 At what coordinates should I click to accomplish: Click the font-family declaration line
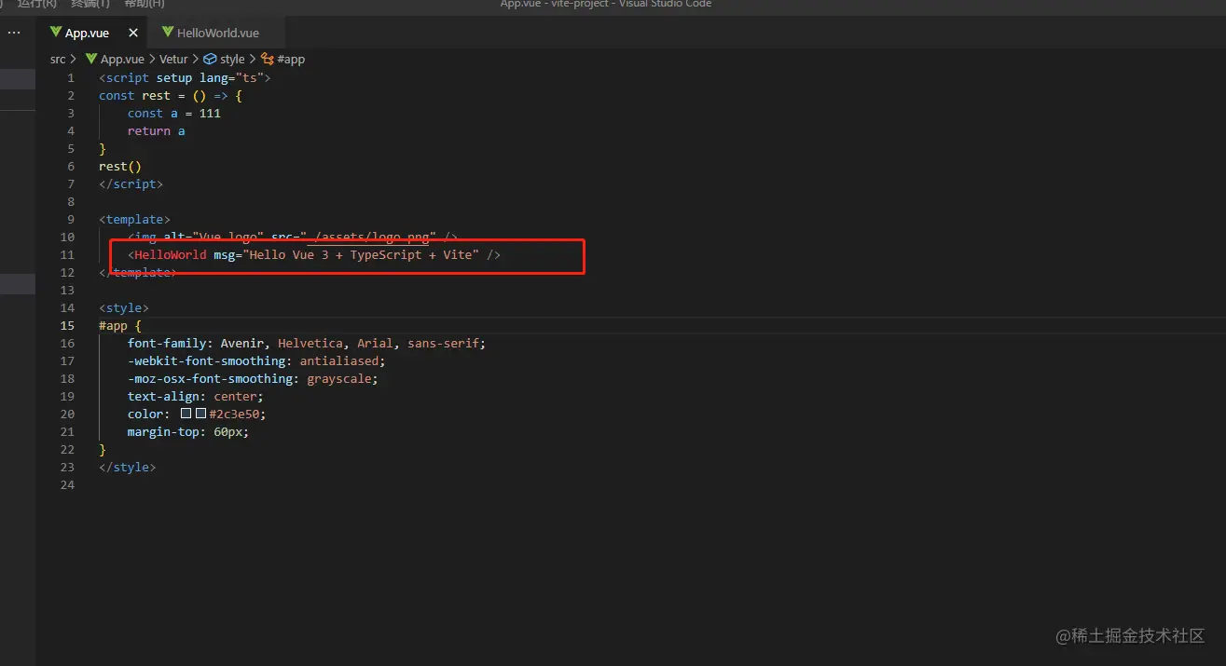tap(307, 343)
